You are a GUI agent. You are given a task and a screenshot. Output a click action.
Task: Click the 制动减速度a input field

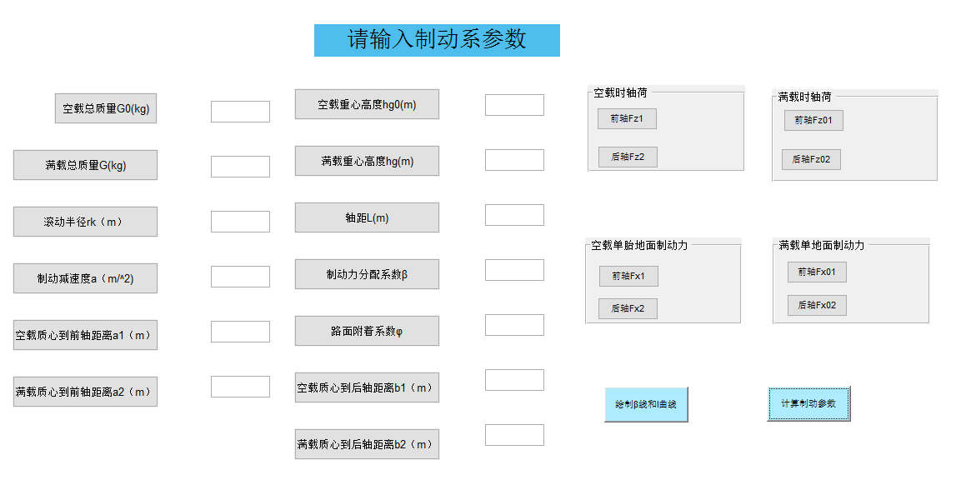240,277
